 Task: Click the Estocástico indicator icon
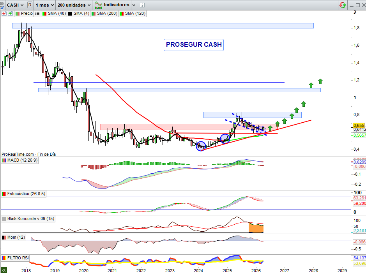[4, 194]
